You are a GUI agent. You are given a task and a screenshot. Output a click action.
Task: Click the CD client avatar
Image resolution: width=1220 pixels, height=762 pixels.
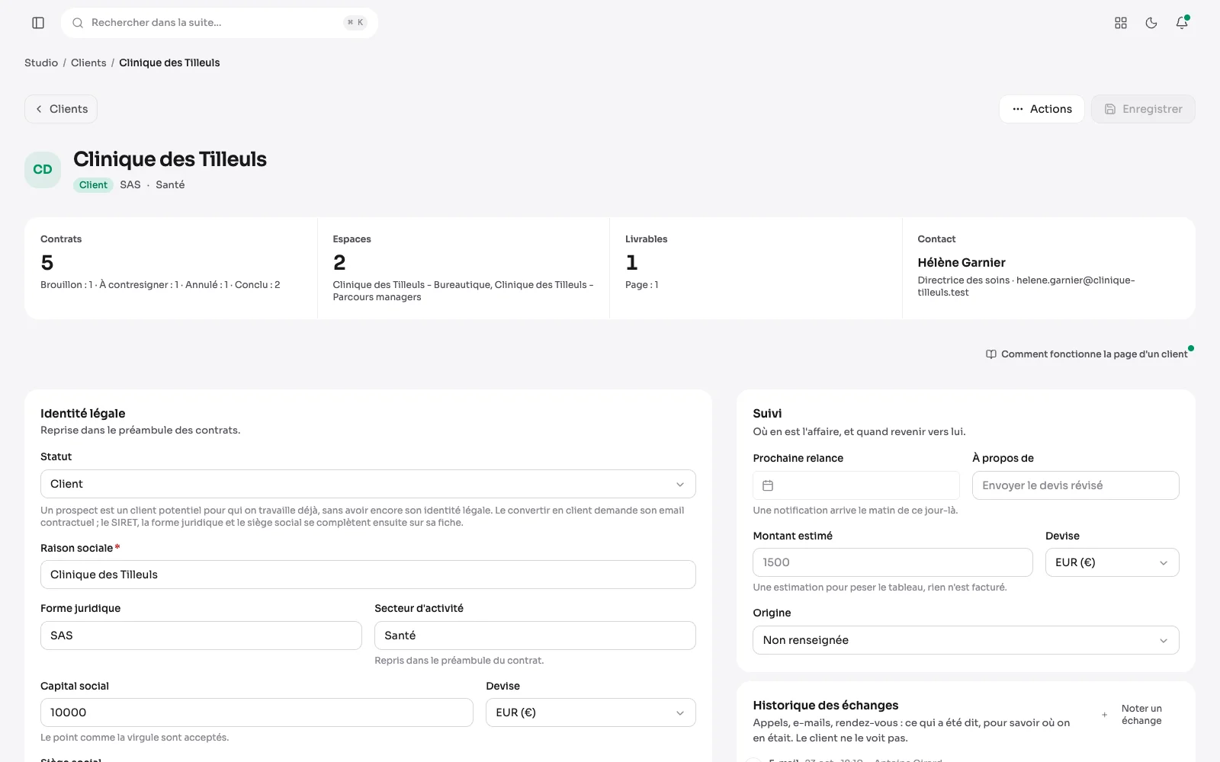coord(43,169)
